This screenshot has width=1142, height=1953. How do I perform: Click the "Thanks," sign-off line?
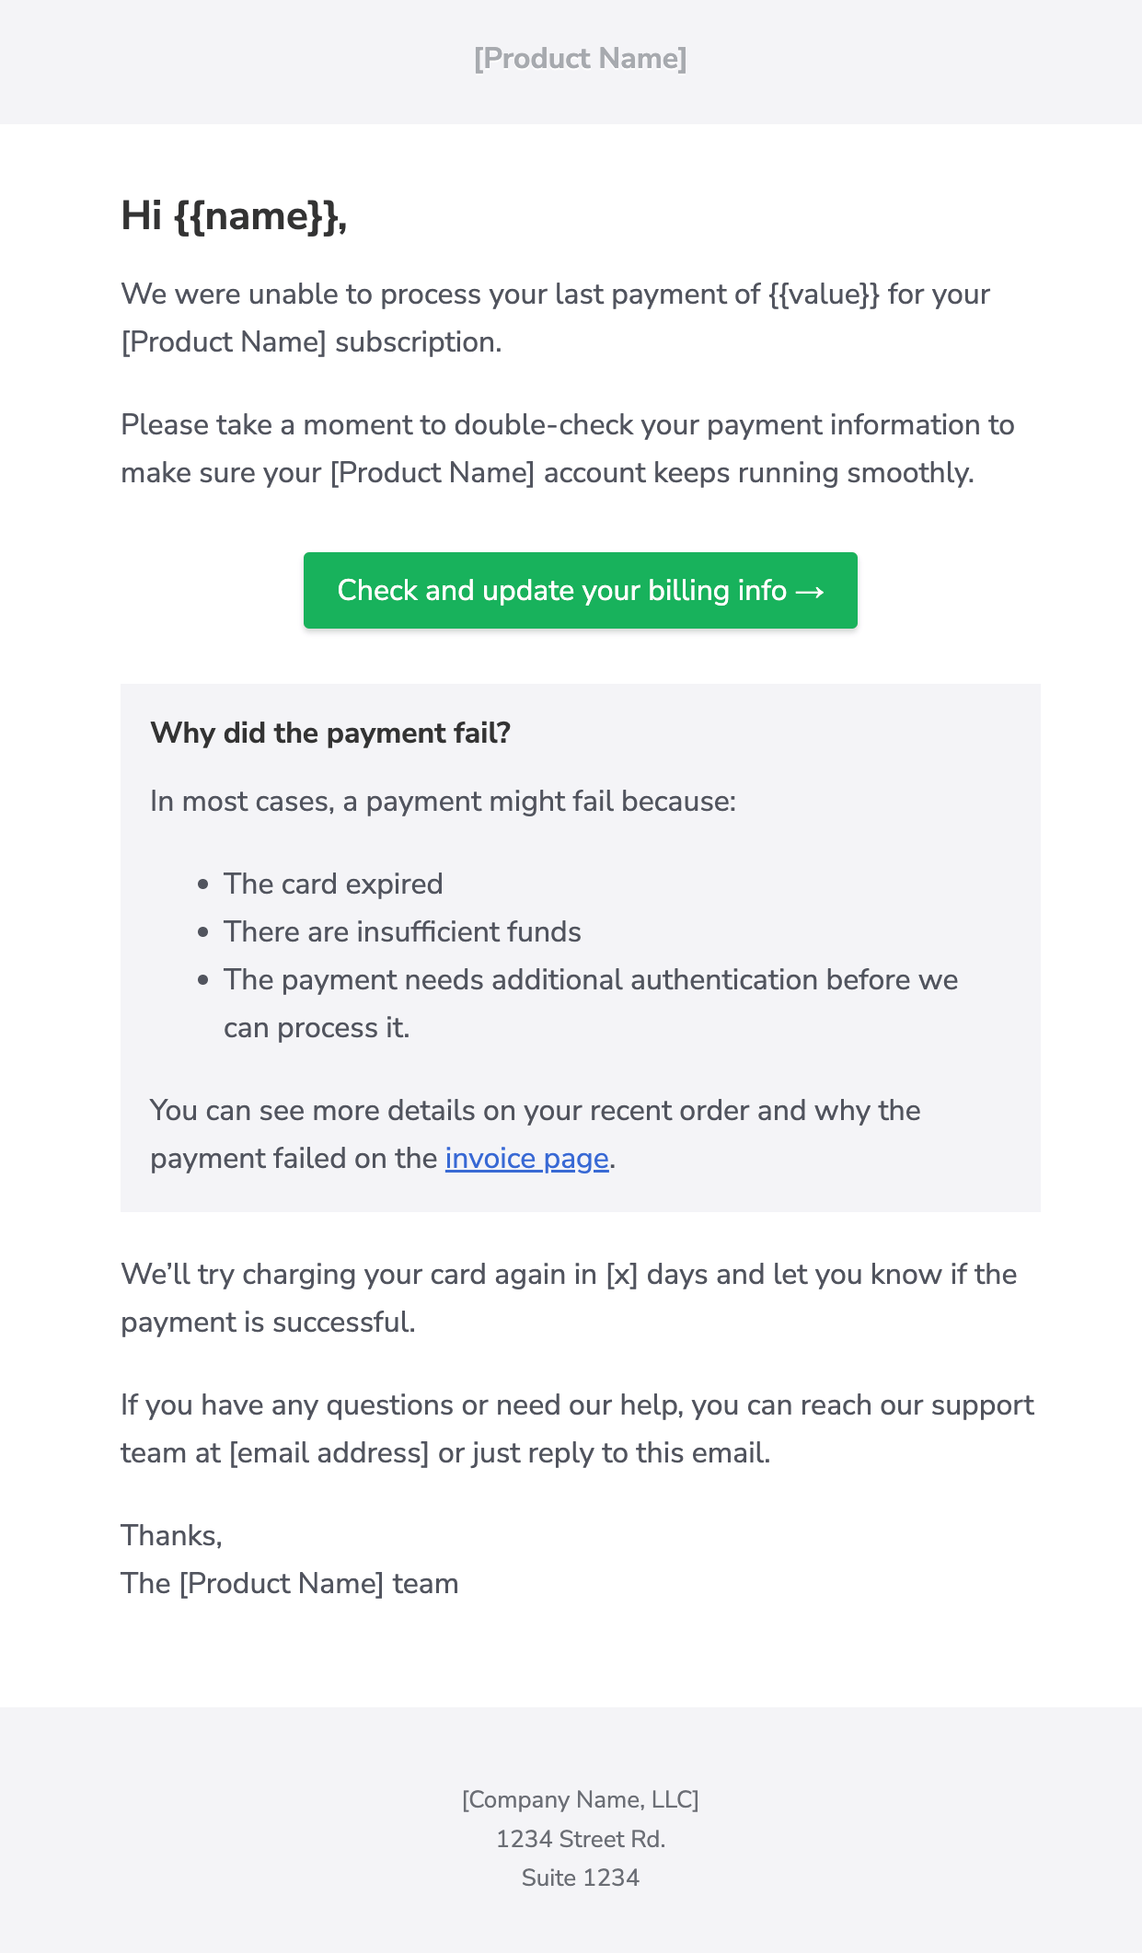point(171,1536)
